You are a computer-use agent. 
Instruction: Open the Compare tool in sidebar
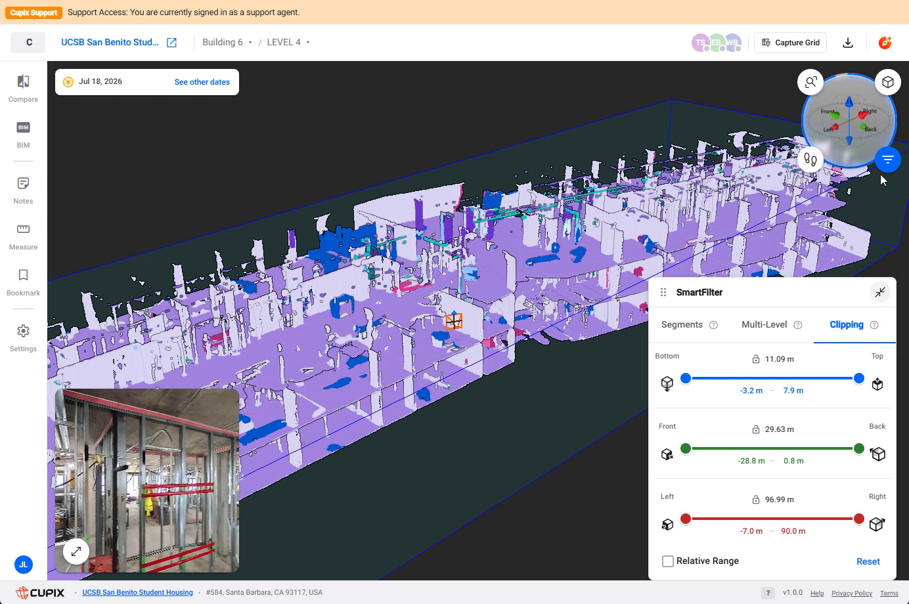(23, 89)
